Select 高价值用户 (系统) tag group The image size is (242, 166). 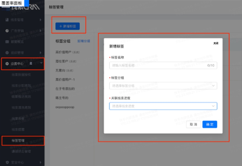pyautogui.click(x=67, y=52)
